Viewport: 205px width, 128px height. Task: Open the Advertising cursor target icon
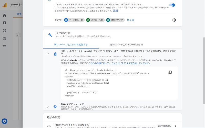click(4, 38)
